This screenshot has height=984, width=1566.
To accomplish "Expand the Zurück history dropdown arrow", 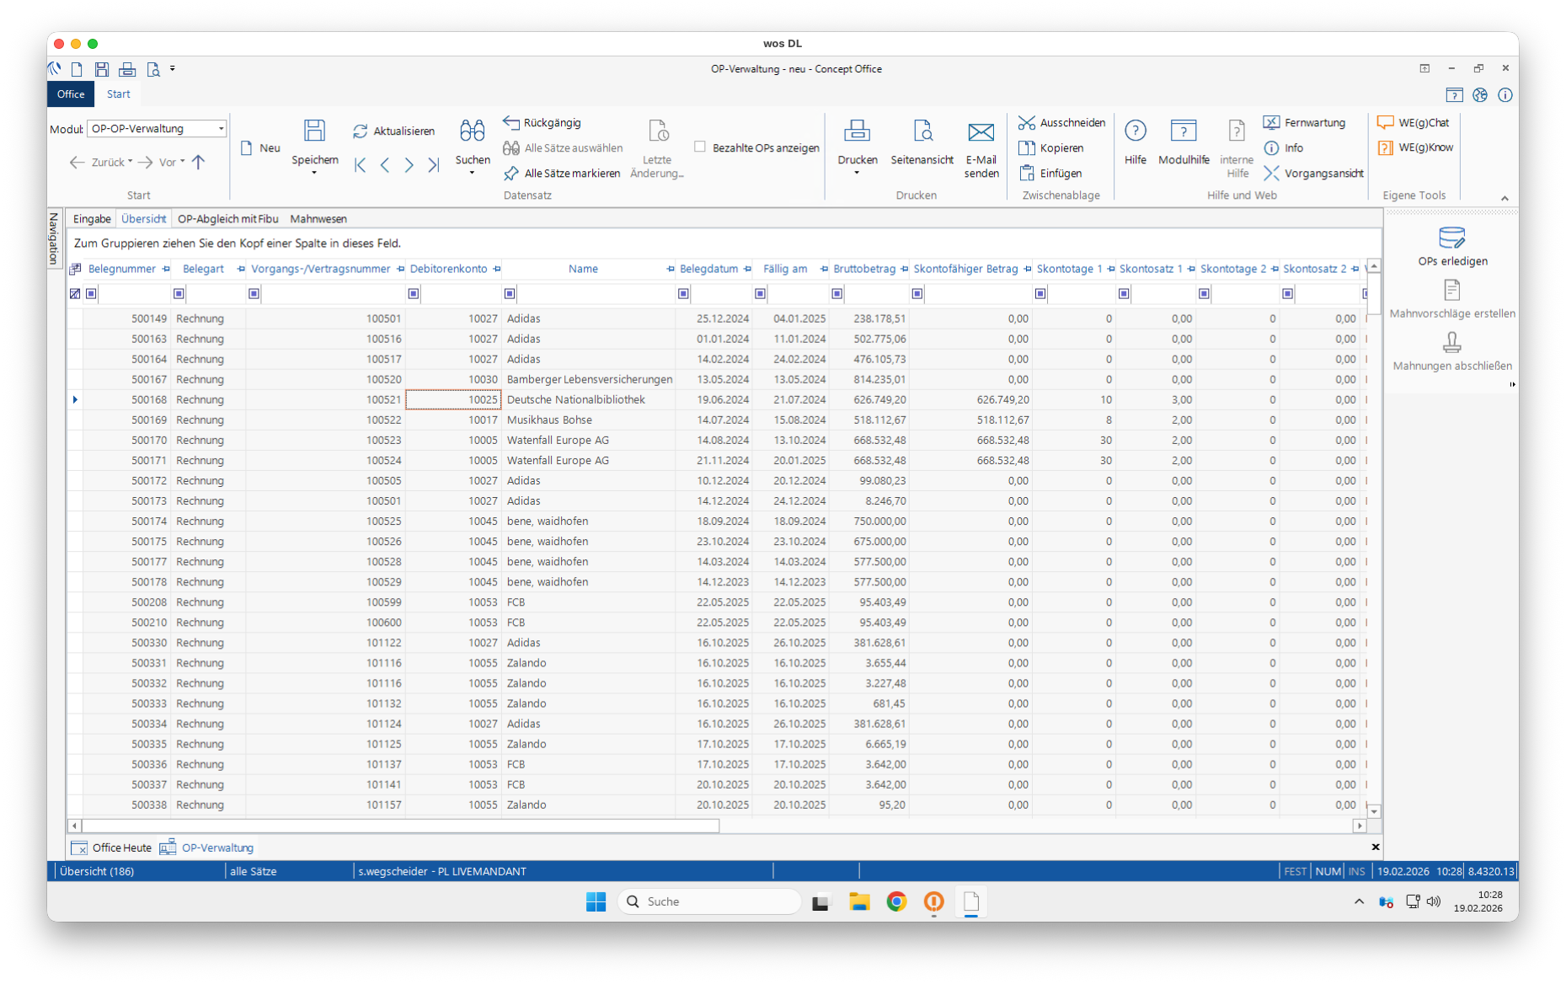I will pos(131,163).
